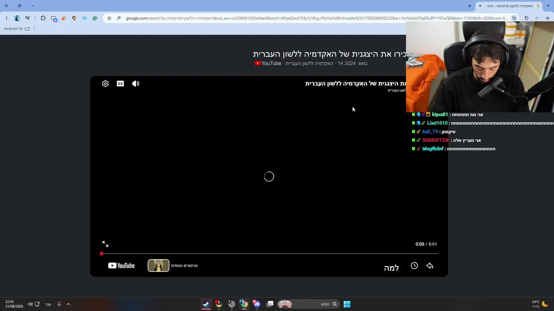Open the tab search dropdown arrow

(x=548, y=6)
